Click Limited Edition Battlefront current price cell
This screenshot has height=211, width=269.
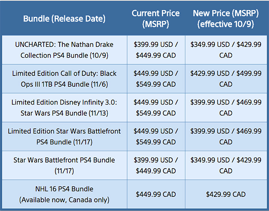[156, 137]
